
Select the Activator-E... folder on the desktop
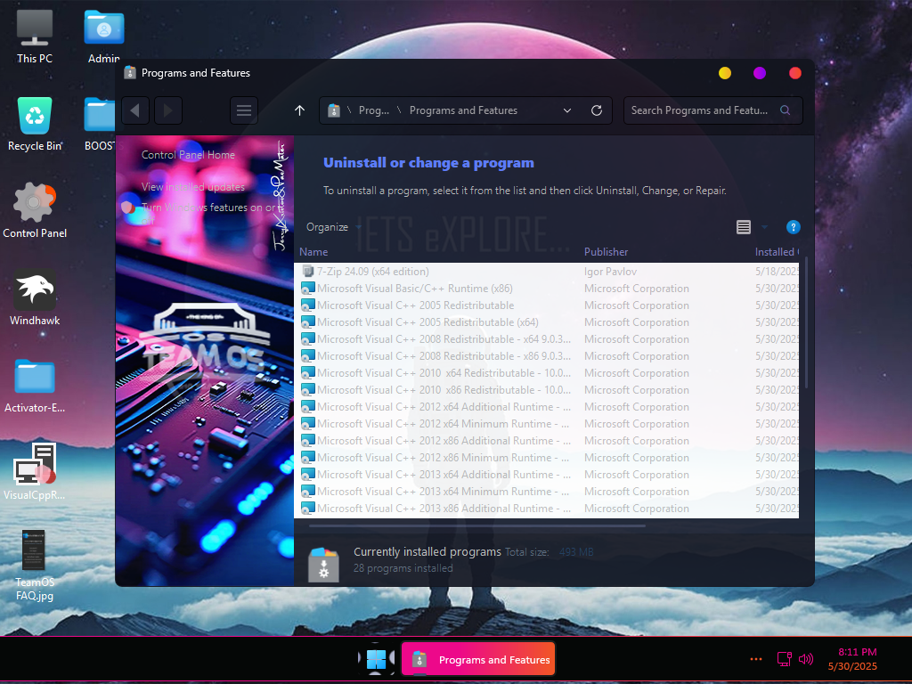(35, 385)
